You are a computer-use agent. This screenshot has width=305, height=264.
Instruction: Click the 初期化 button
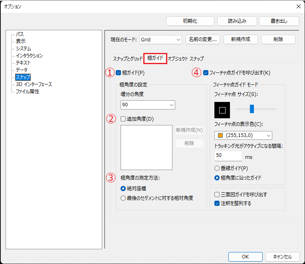click(190, 21)
